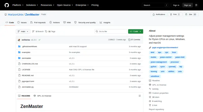
Task: Select the README tab below files
Action: point(24,96)
